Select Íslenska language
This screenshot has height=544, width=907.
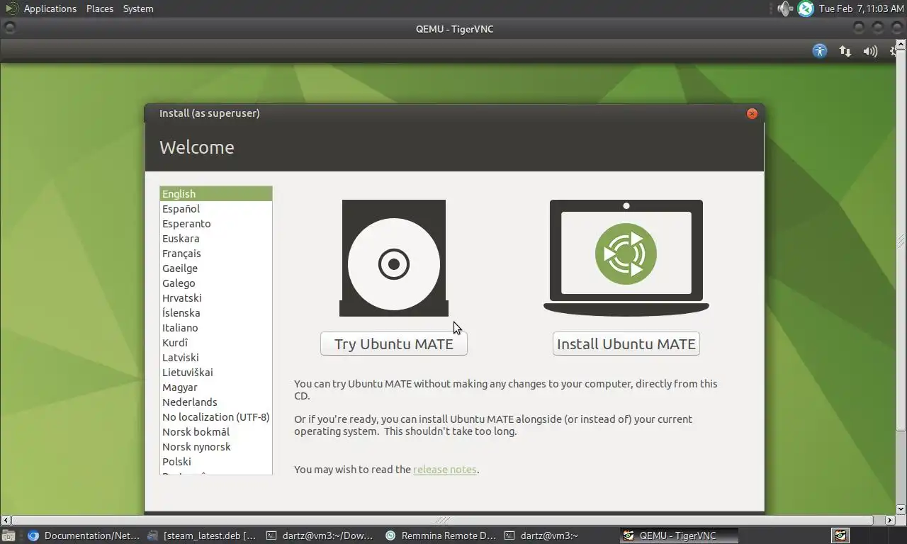[216, 313]
